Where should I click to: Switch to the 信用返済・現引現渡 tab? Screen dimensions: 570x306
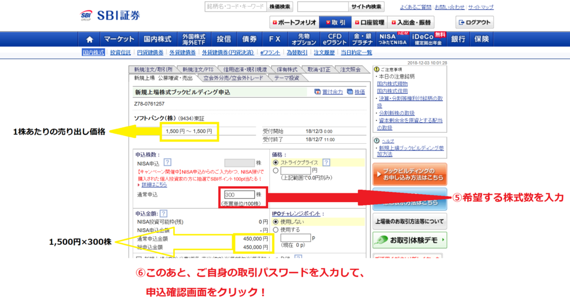245,69
